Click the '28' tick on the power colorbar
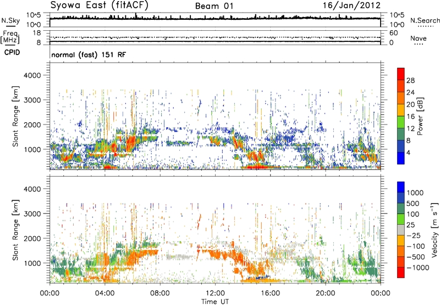Image resolution: width=440 pixels, height=305 pixels. [x=410, y=80]
